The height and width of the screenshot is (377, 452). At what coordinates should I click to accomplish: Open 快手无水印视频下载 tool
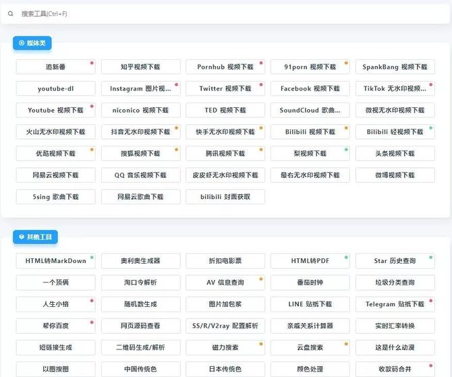(225, 132)
